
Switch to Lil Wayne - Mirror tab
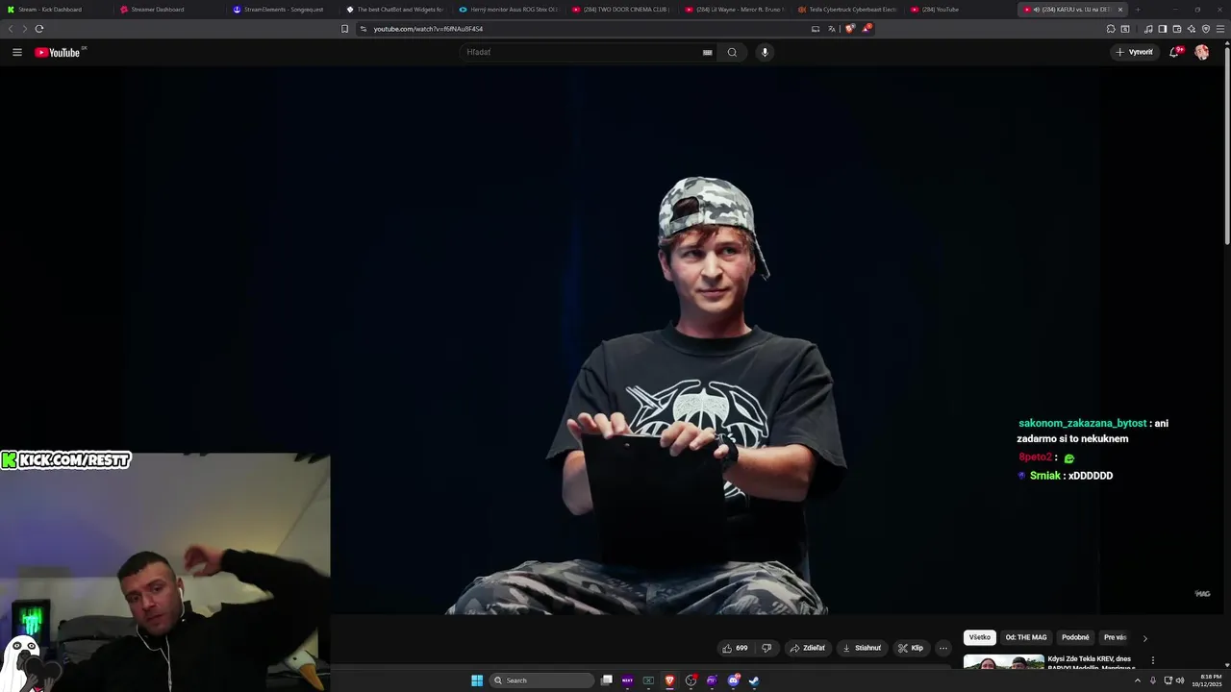[x=735, y=10]
